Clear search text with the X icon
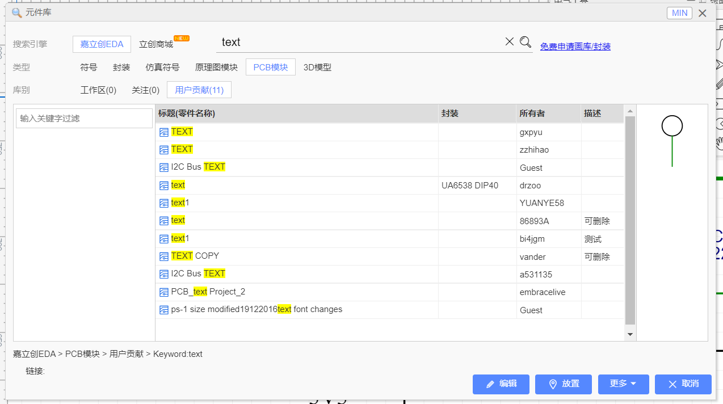Image resolution: width=723 pixels, height=404 pixels. tap(509, 41)
